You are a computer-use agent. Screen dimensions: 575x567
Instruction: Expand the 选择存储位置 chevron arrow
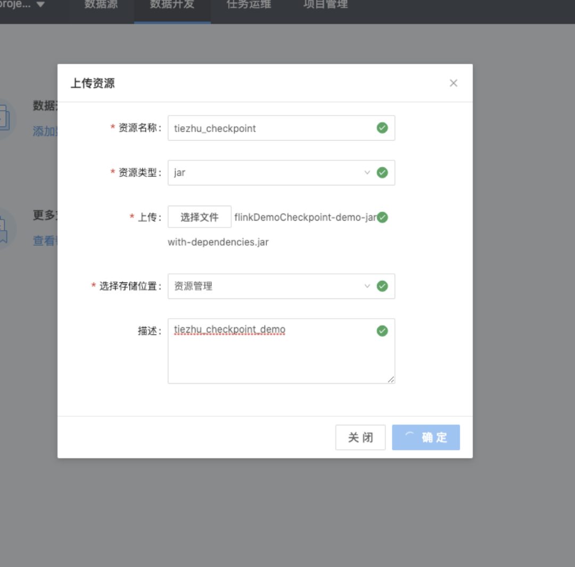point(367,286)
